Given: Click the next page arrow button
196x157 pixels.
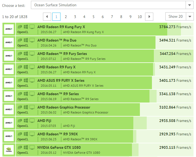Looking at the screenshot, I should [x=149, y=17].
